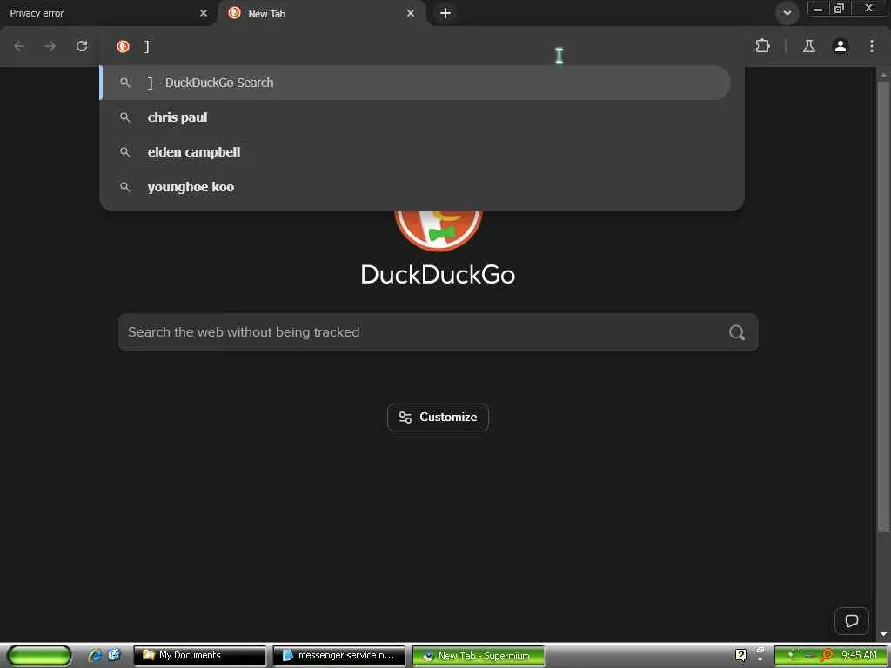Open the feedback chat bubble button

[851, 621]
